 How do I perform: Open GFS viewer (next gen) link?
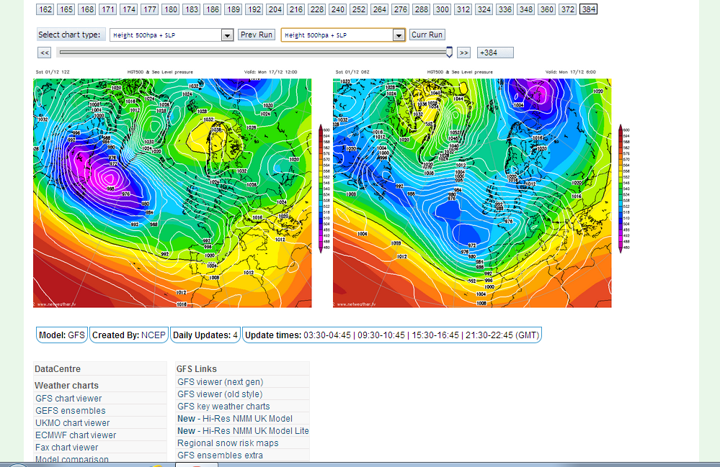point(221,382)
